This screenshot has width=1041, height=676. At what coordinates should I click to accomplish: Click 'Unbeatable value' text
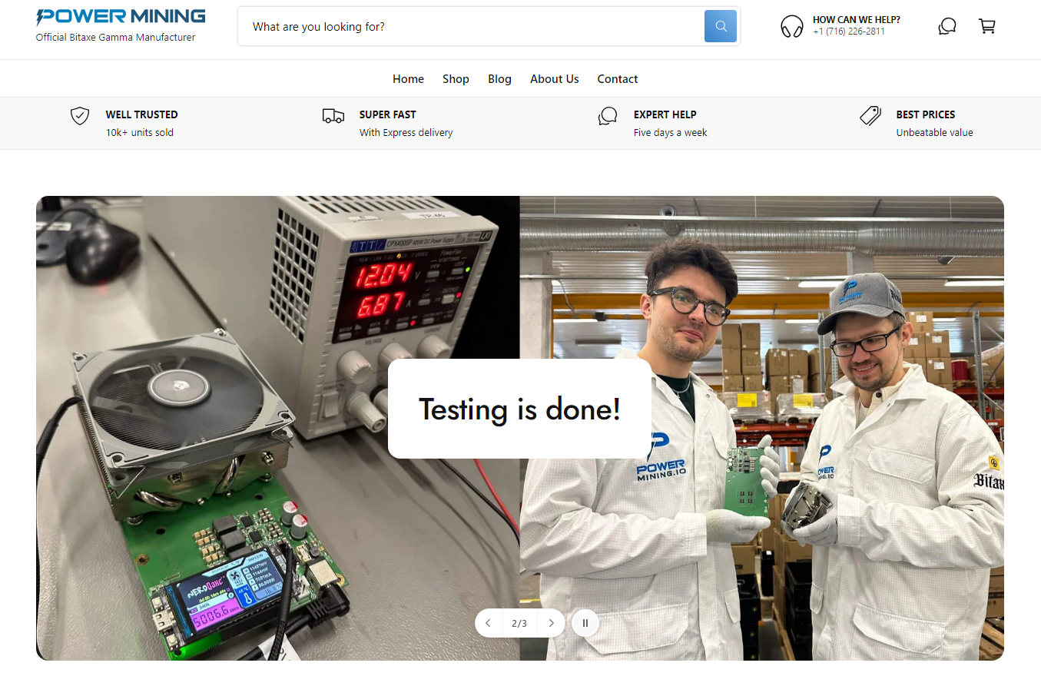tap(935, 133)
